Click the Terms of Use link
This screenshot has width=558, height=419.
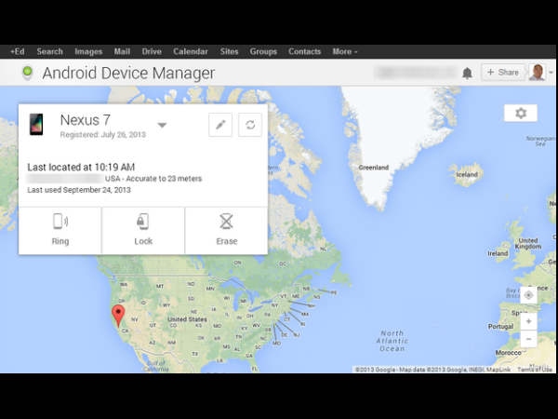click(x=535, y=370)
